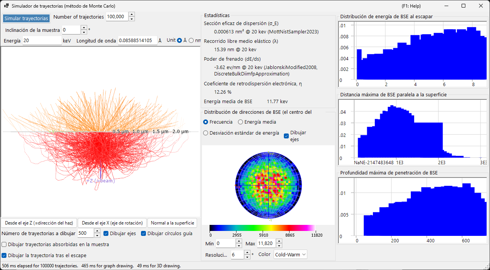This screenshot has height=270, width=490.
Task: Click the Longitud de onda field
Action: coord(138,41)
